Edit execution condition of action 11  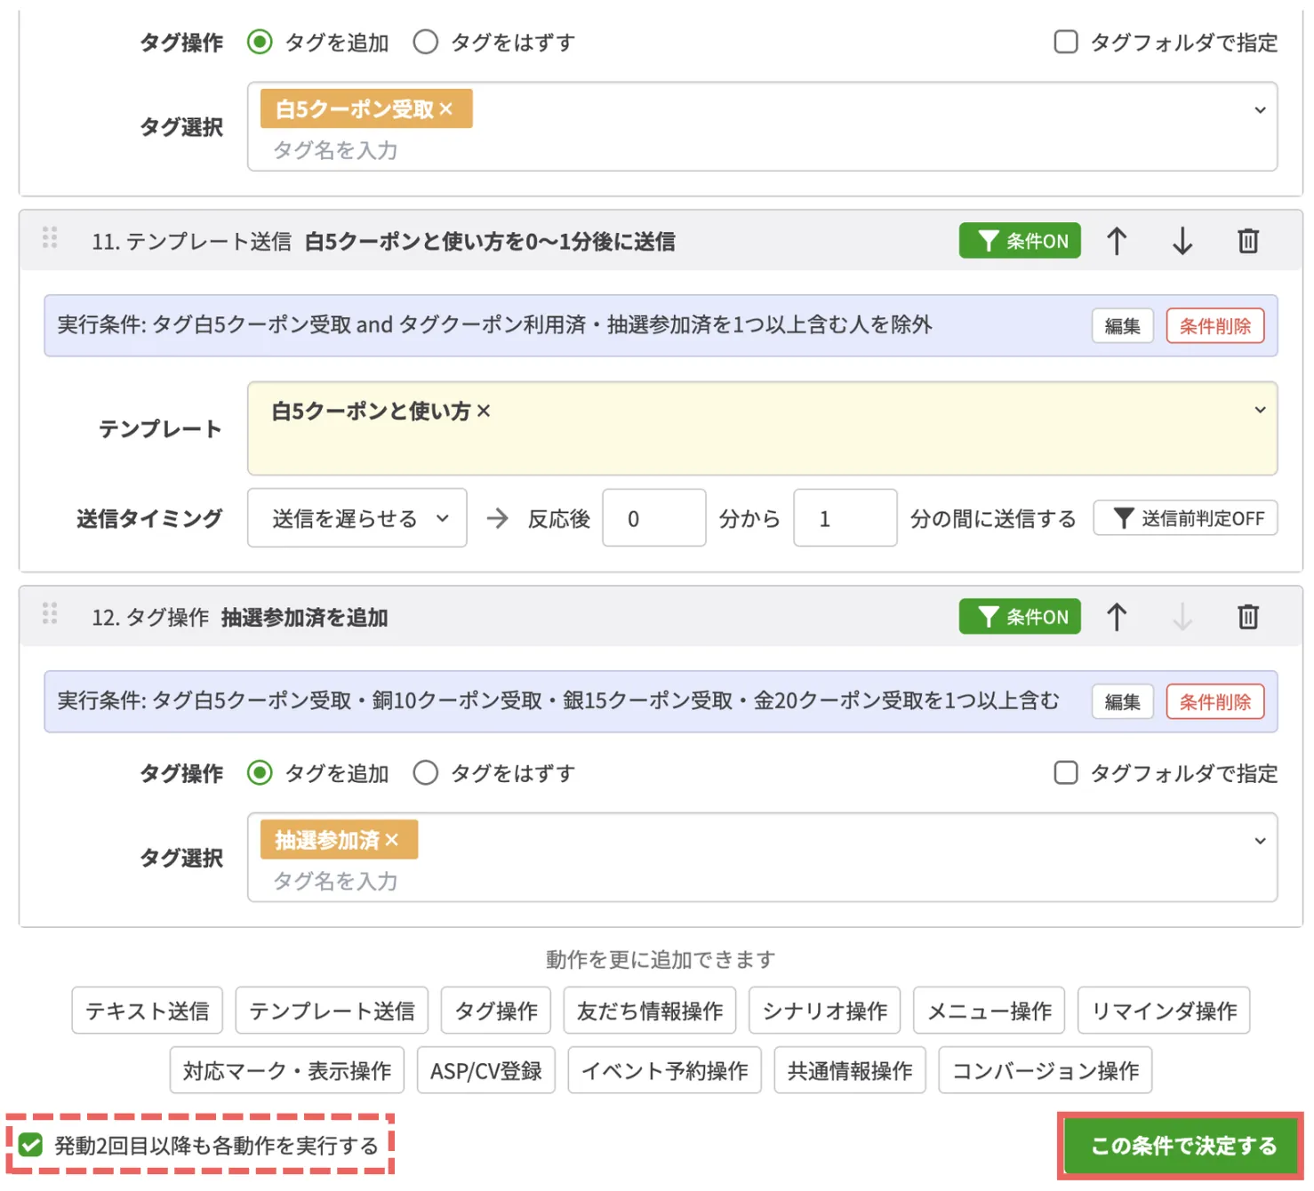pos(1123,326)
